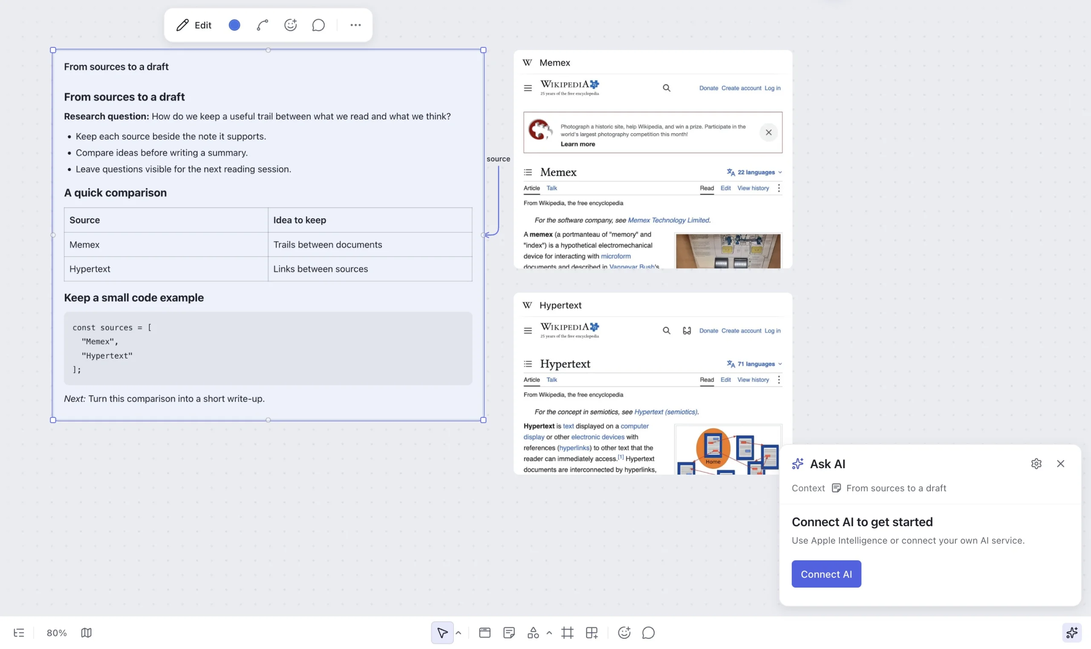Screen dimensions: 1091x649
Task: Open the 22 languages dropdown on Memex
Action: [754, 172]
